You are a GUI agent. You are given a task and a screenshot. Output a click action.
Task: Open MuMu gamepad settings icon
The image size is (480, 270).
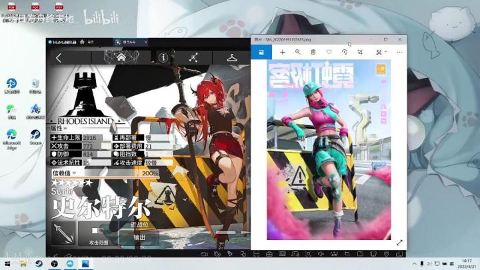[295, 254]
